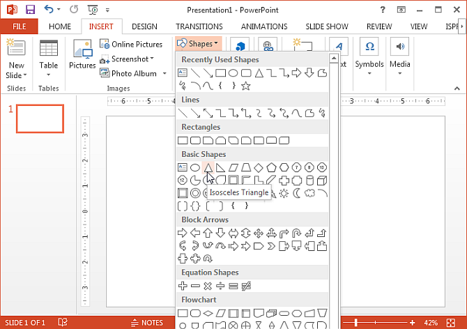The width and height of the screenshot is (467, 329).
Task: Select the Moon crescent shape
Action: [x=297, y=193]
